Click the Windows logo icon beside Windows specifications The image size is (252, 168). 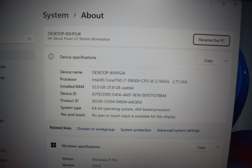[x=53, y=145]
